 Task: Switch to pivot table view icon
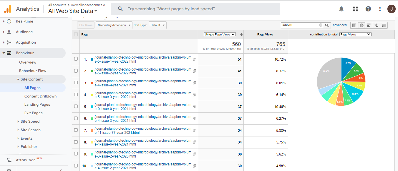pos(384,25)
